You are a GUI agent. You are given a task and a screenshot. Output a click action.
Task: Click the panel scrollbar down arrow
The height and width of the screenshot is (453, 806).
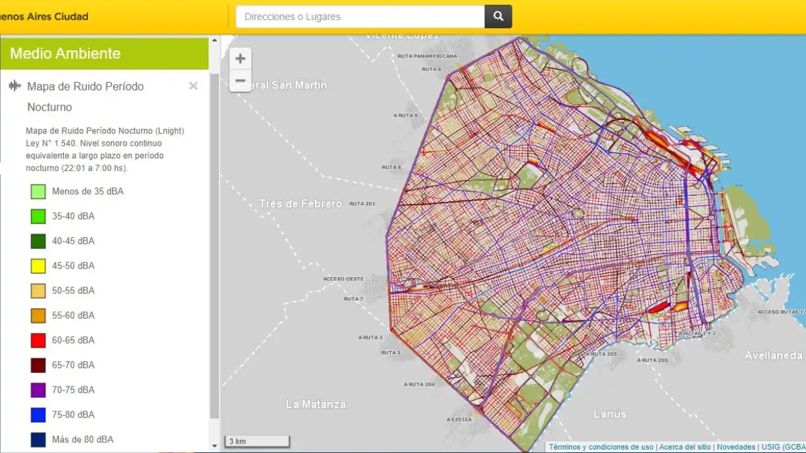click(x=215, y=446)
